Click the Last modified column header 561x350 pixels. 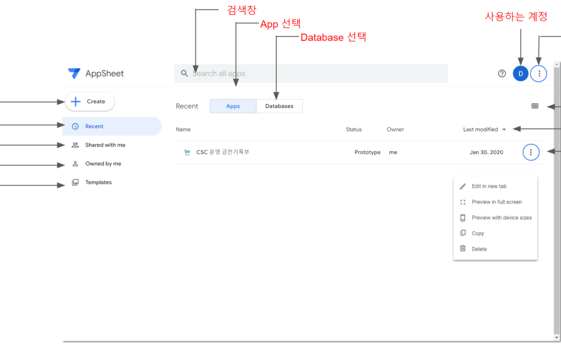(480, 129)
